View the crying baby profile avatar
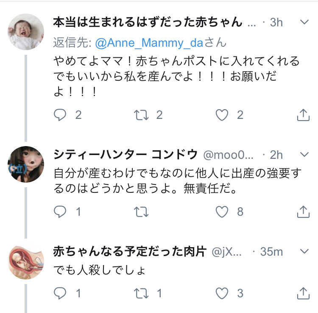This screenshot has height=313, width=318. [x=26, y=32]
